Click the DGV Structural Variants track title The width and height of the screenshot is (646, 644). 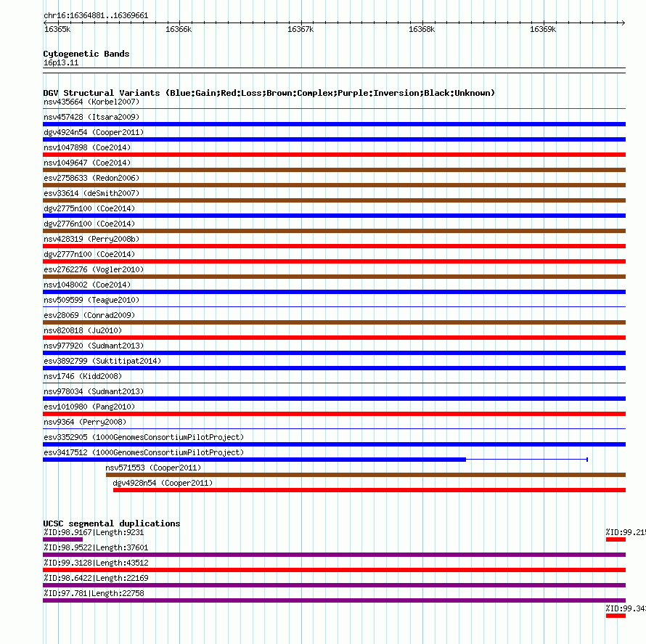269,93
